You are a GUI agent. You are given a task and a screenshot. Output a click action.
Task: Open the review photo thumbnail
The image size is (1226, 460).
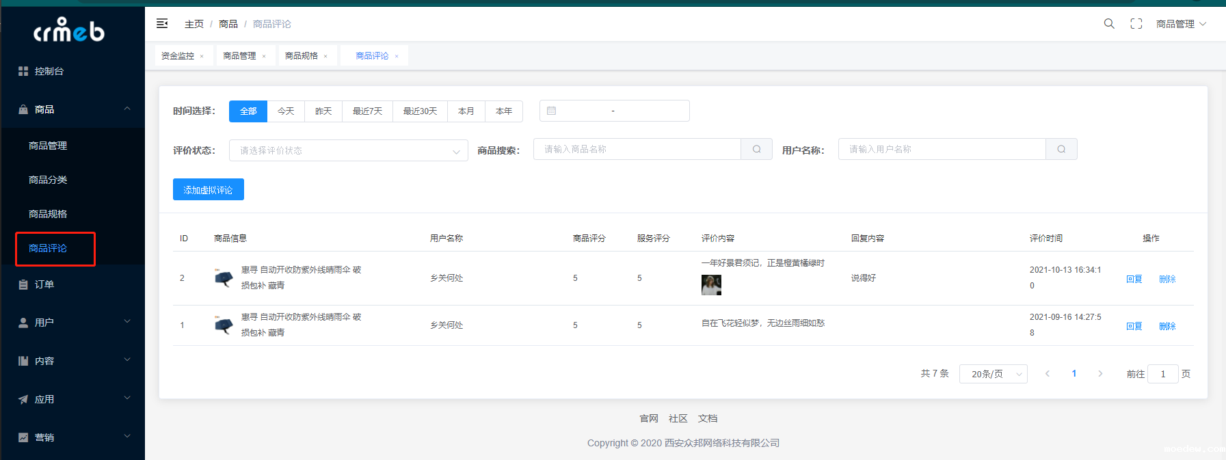[711, 285]
